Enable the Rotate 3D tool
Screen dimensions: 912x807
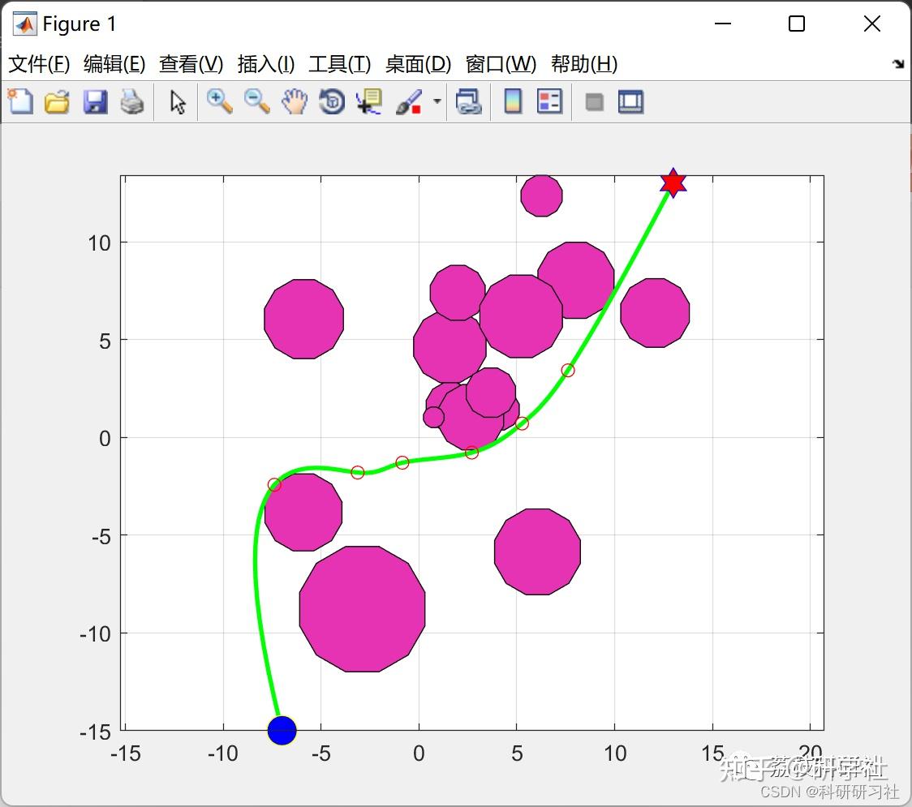point(332,101)
